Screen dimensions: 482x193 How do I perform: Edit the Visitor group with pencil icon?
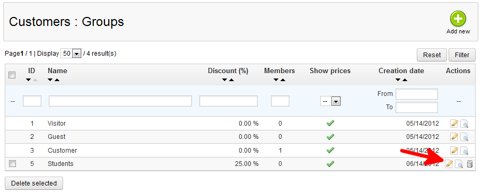454,124
